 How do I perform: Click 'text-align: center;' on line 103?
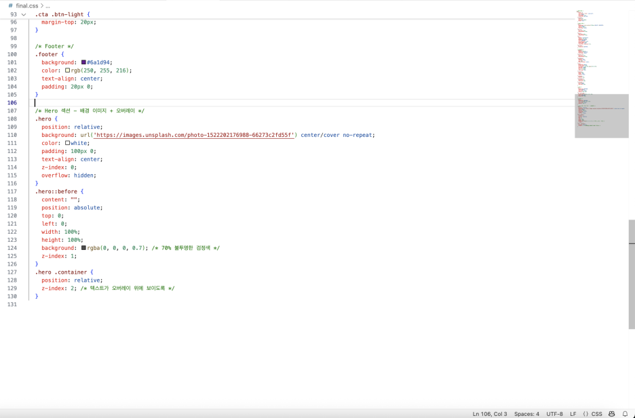[72, 79]
